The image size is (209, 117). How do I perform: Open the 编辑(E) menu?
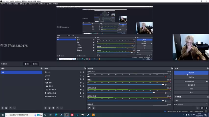tap(9, 4)
